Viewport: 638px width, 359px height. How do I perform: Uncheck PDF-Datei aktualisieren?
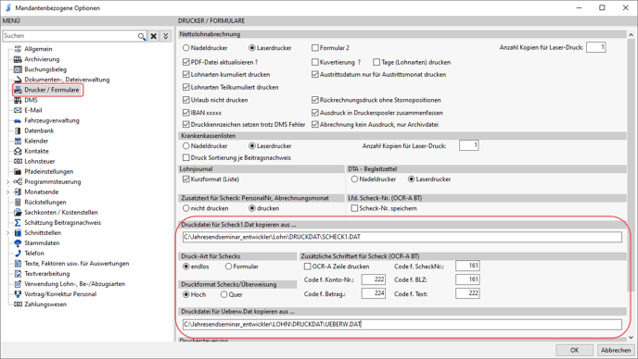pyautogui.click(x=186, y=62)
